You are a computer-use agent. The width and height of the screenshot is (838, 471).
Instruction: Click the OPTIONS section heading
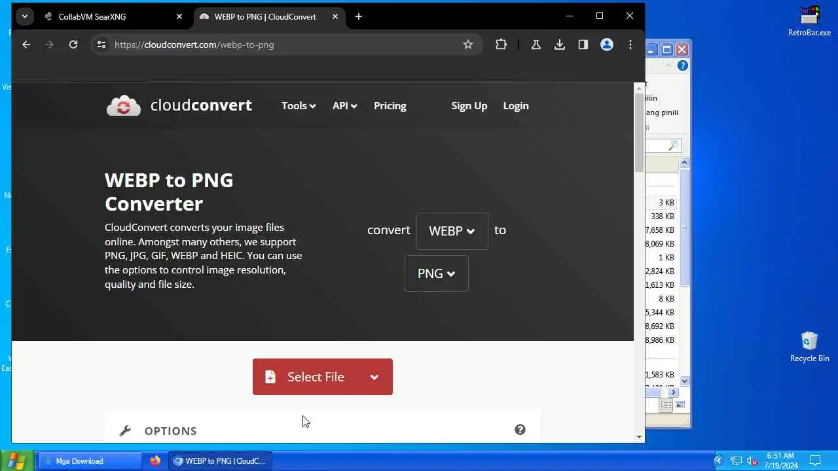(x=170, y=431)
